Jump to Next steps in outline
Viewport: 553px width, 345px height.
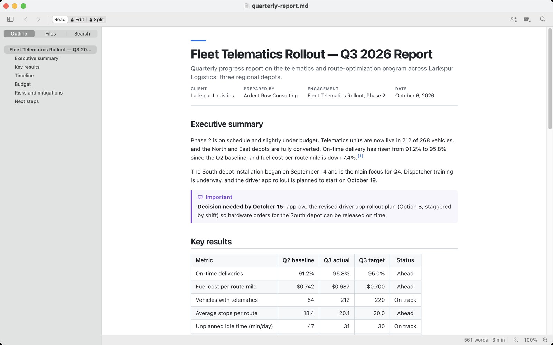27,101
